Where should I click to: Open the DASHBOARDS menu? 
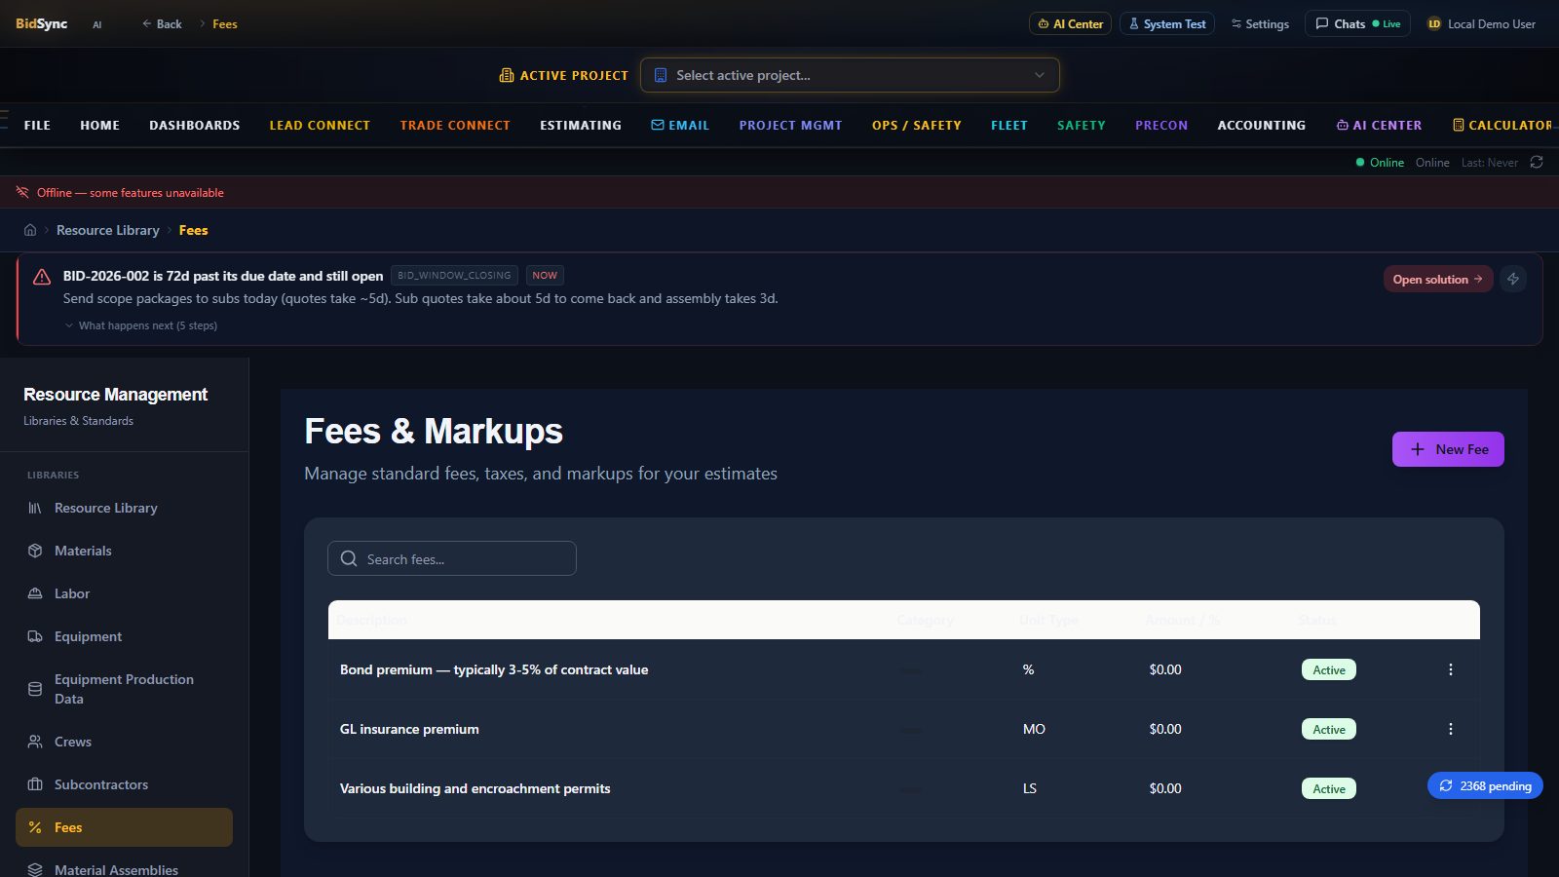tap(195, 125)
